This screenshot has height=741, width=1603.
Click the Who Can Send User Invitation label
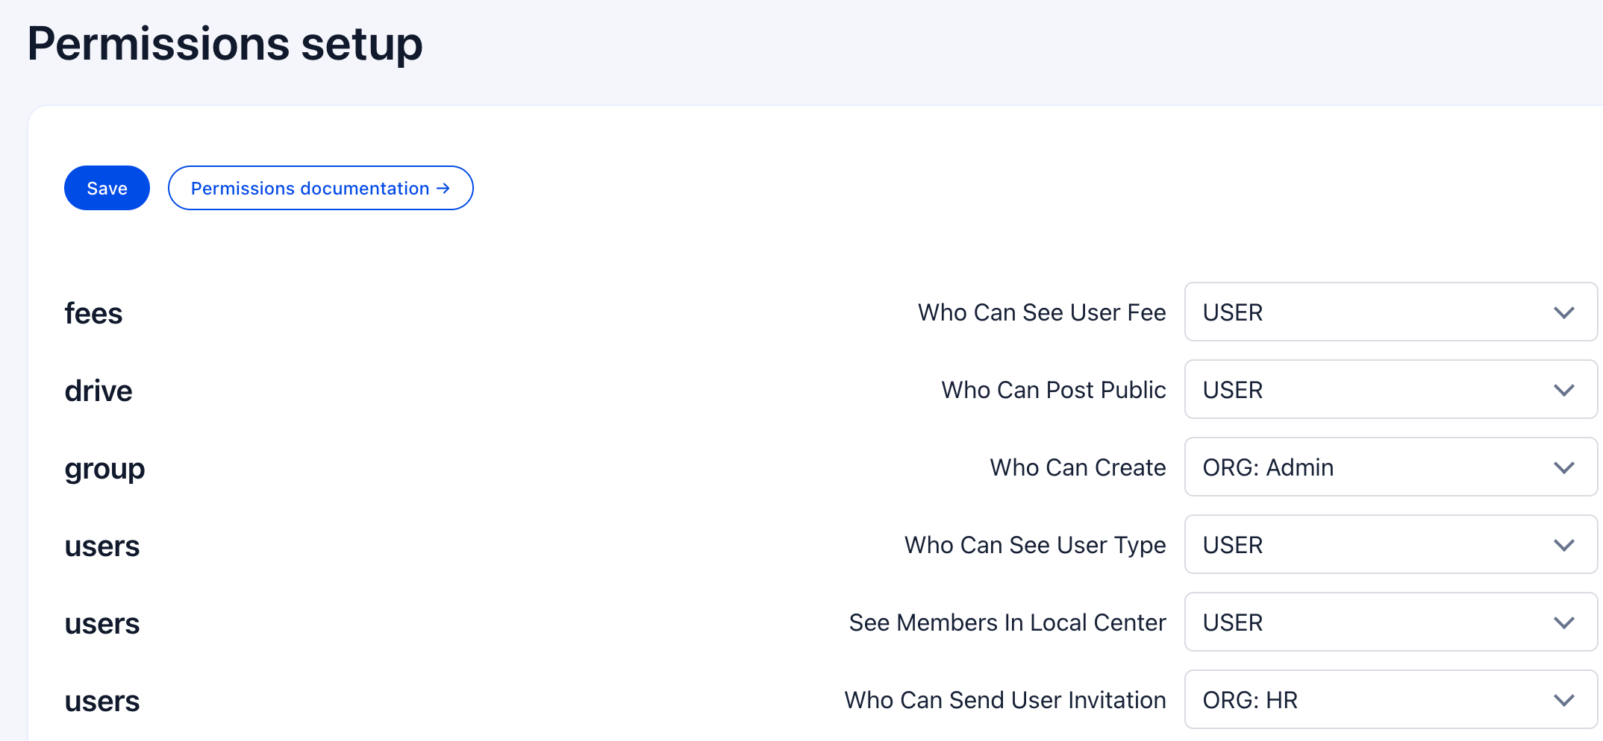(1004, 700)
